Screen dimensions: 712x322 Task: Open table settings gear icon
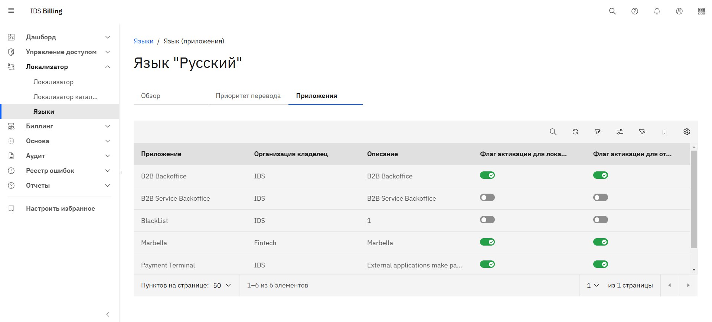point(686,132)
